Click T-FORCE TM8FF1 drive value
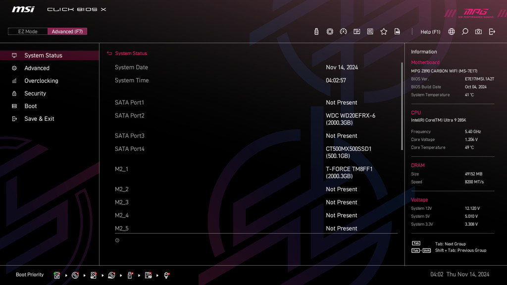 click(349, 173)
